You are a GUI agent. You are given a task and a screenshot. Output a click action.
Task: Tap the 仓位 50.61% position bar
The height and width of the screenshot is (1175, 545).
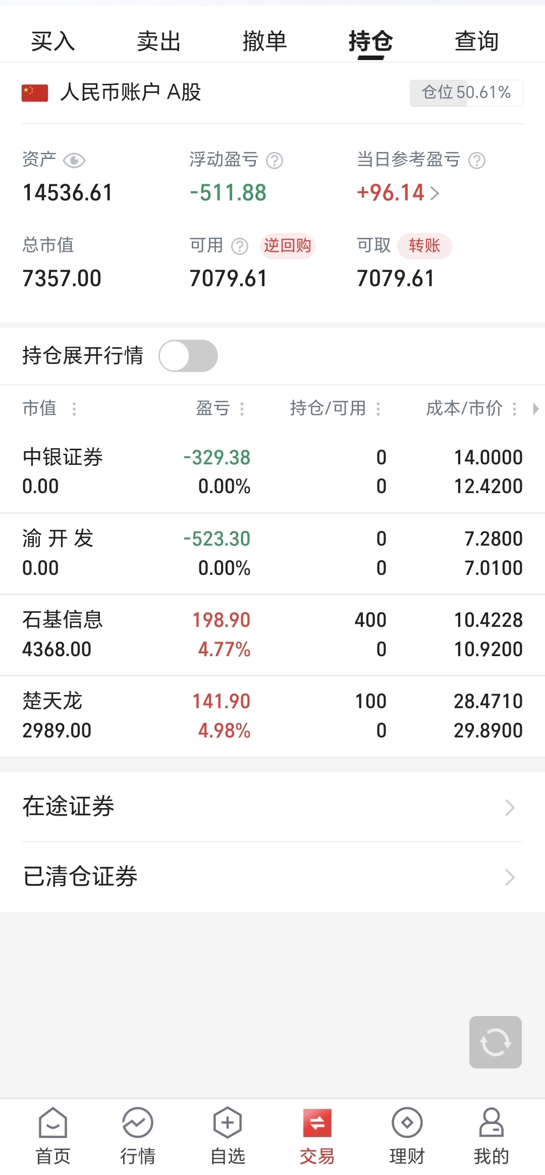pos(466,93)
